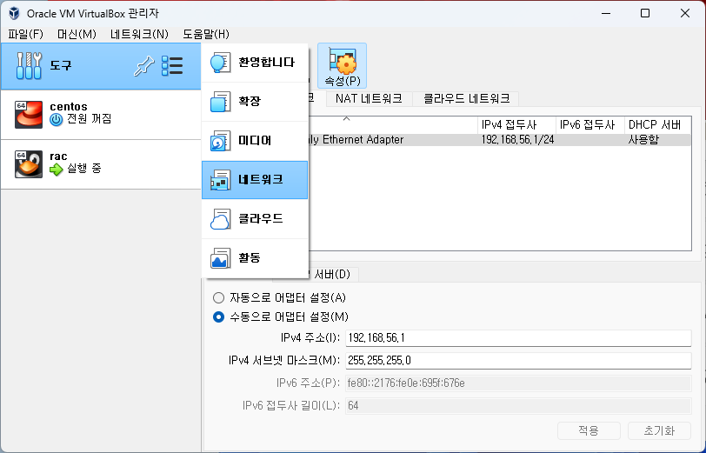706x453 pixels.
Task: Click the centos red hat VM icon
Action: (29, 115)
